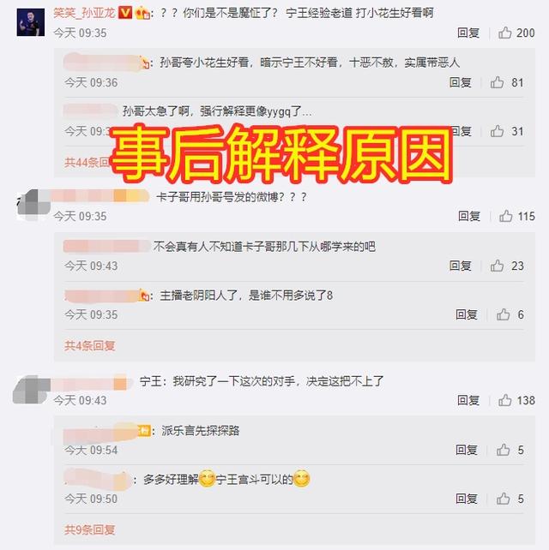This screenshot has height=550, width=549.
Task: Expand 共9条回复 replies
Action: pos(89,529)
